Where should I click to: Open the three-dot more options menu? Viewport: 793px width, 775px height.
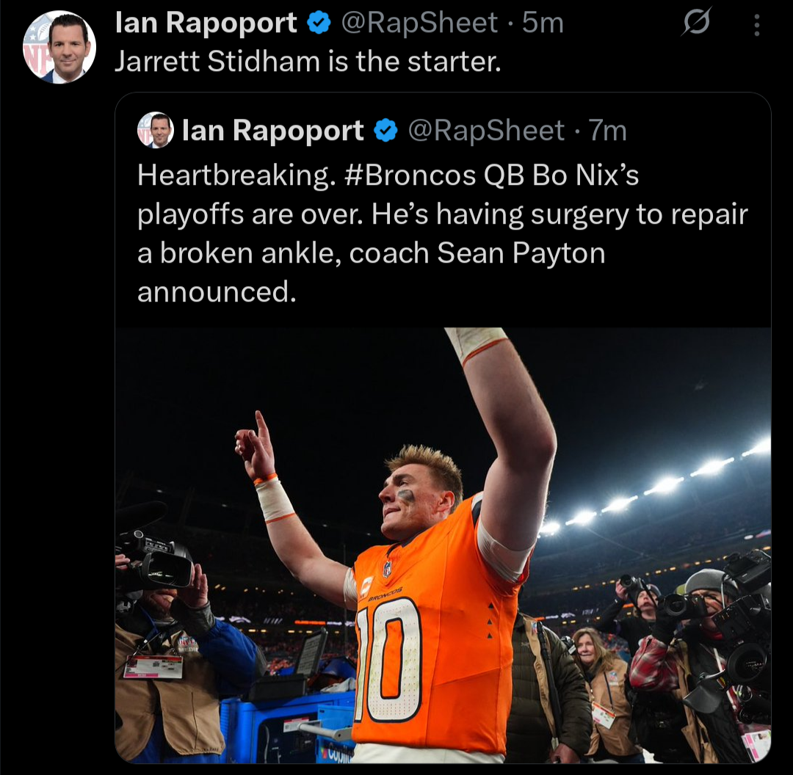tap(757, 26)
